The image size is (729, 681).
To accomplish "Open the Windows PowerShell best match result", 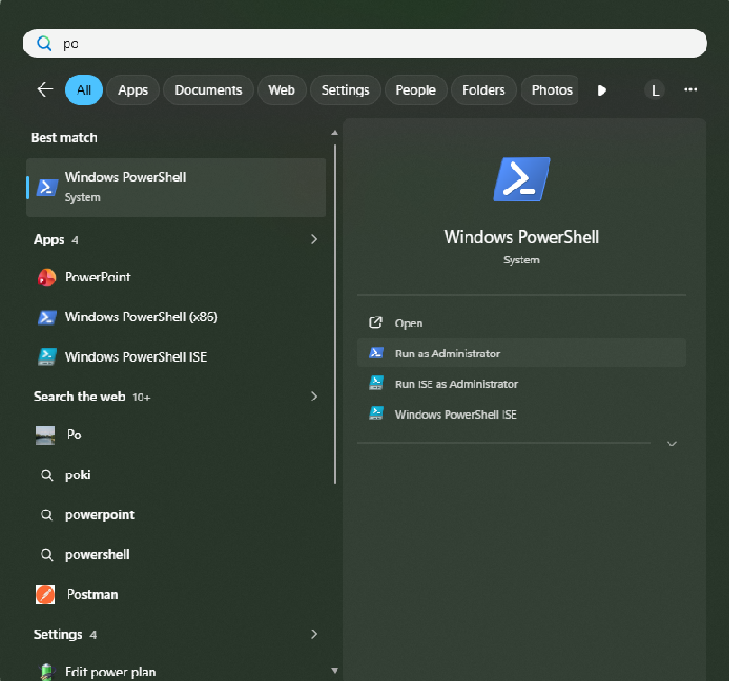I will [x=176, y=188].
